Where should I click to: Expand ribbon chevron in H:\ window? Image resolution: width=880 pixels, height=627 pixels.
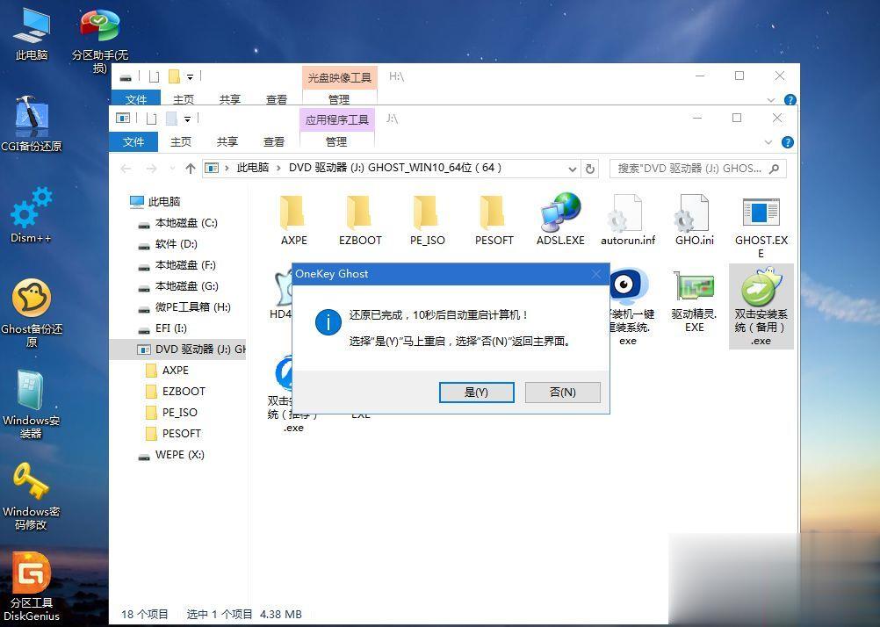[770, 100]
